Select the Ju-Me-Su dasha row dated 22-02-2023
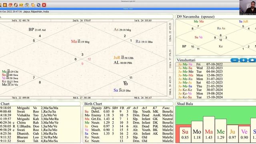256x144 pixels. [216, 68]
